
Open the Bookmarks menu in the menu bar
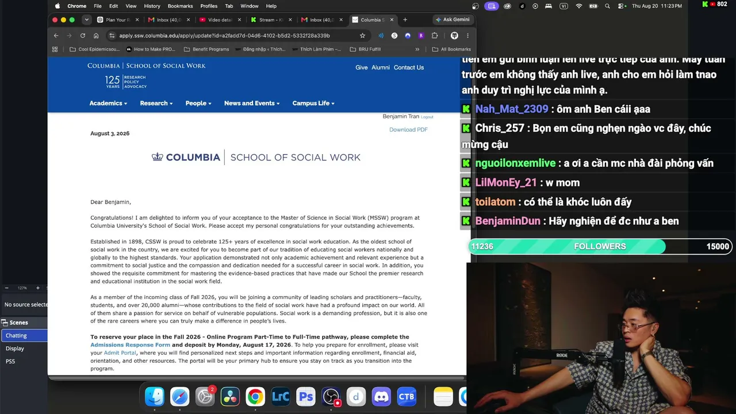pyautogui.click(x=180, y=6)
